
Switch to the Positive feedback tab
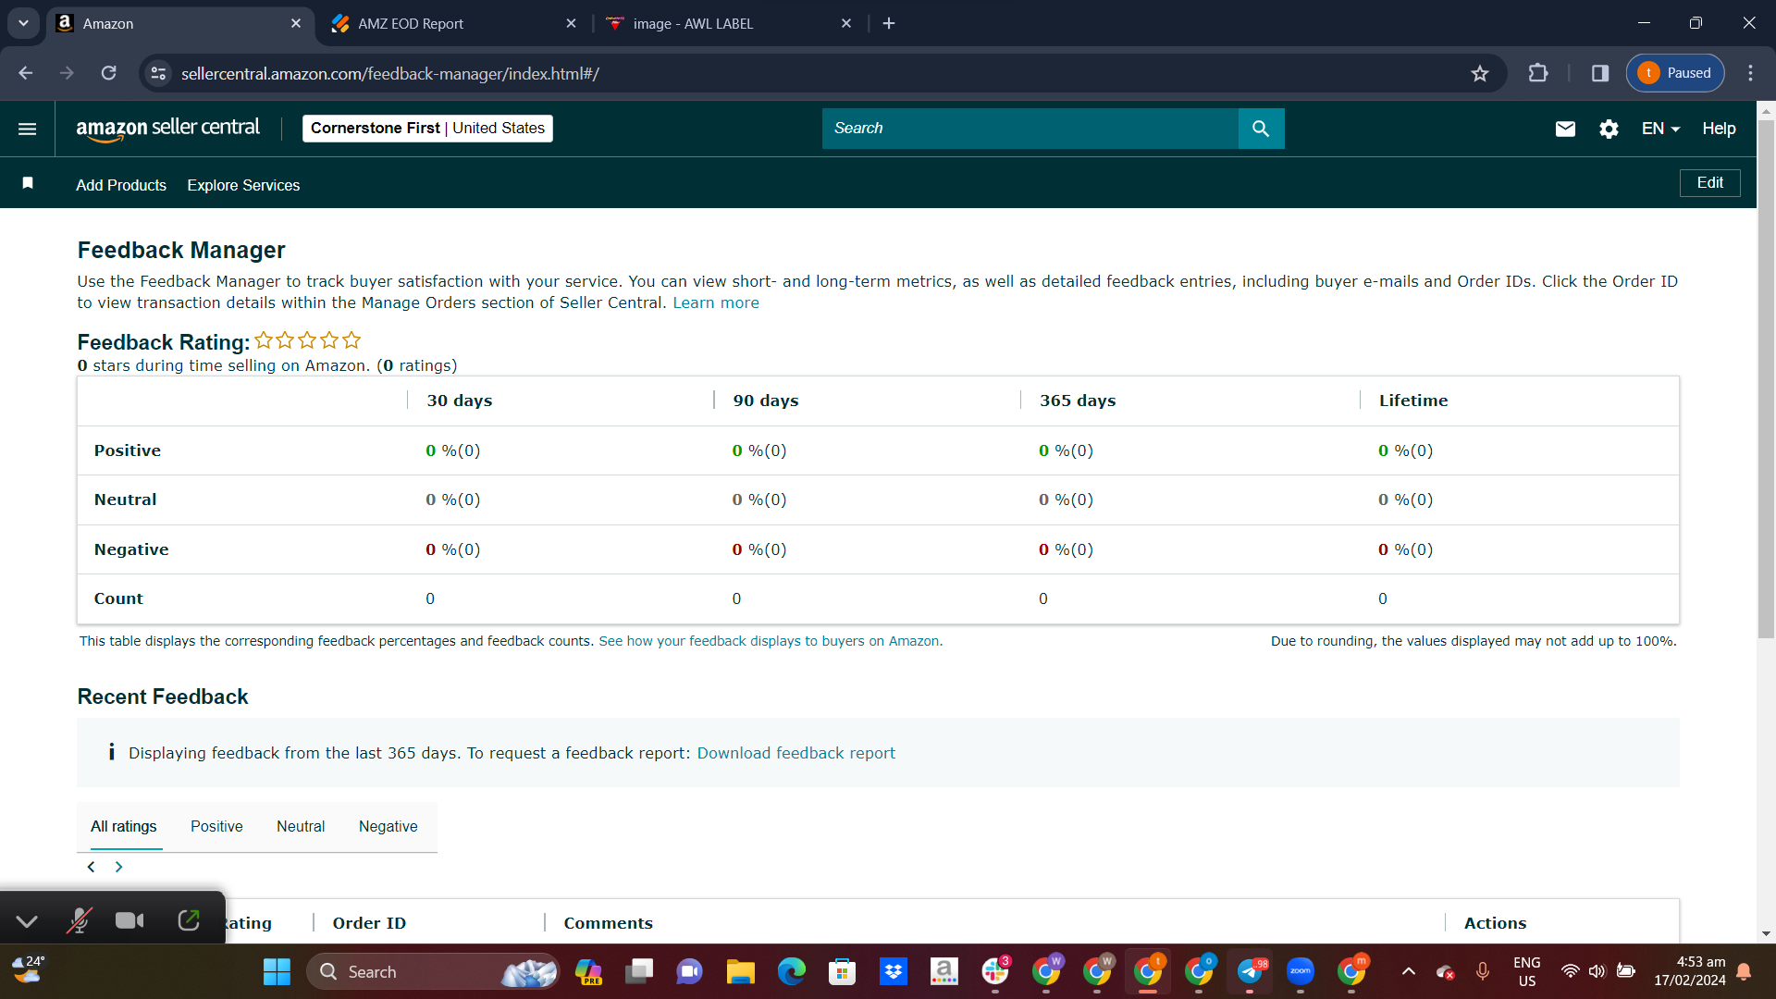(x=216, y=826)
